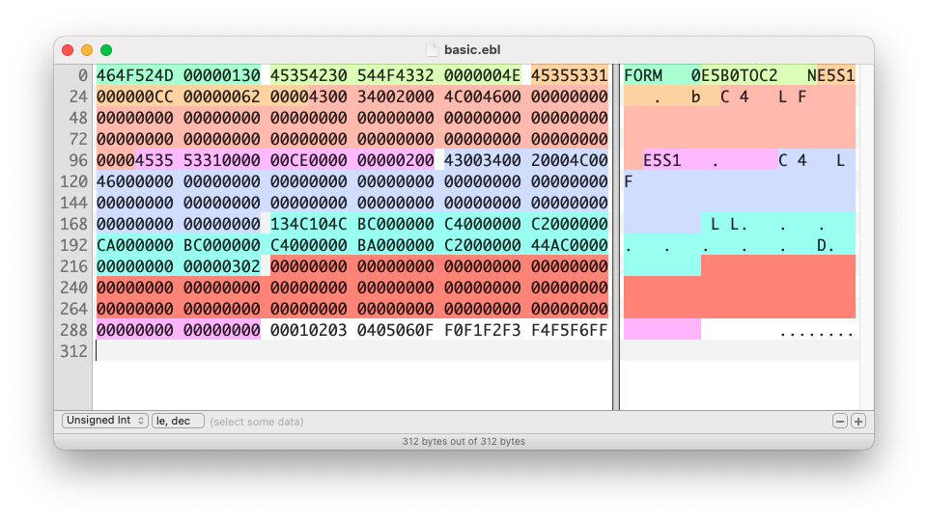This screenshot has width=928, height=521.
Task: Click the minus button to remove inspector row
Action: tap(840, 421)
